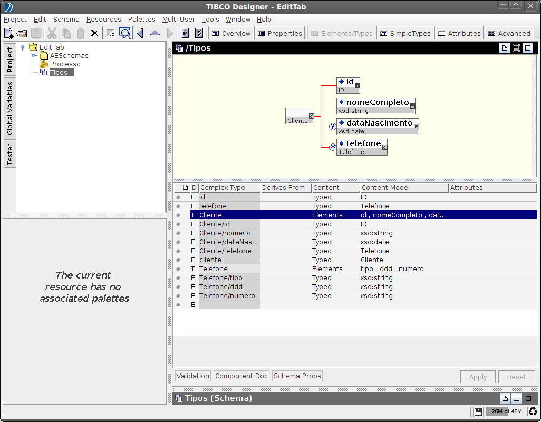Click the Validate checkmark toolbar icon
The image size is (541, 422).
(x=185, y=33)
